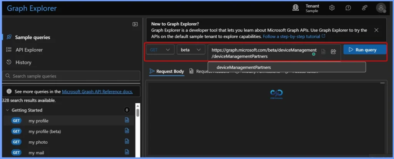Viewport: 394px width, 159px height.
Task: Open docs icon for my profile (beta)
Action: click(x=127, y=131)
